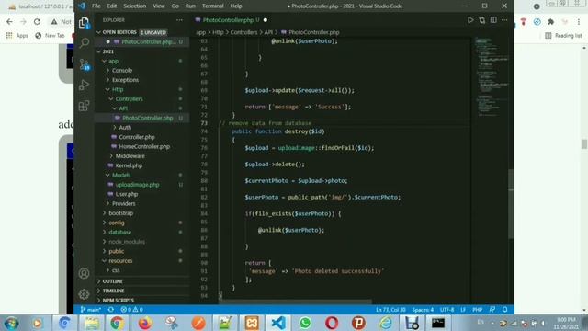Open errors and warnings problems indicator
The width and height of the screenshot is (588, 331).
tap(131, 310)
